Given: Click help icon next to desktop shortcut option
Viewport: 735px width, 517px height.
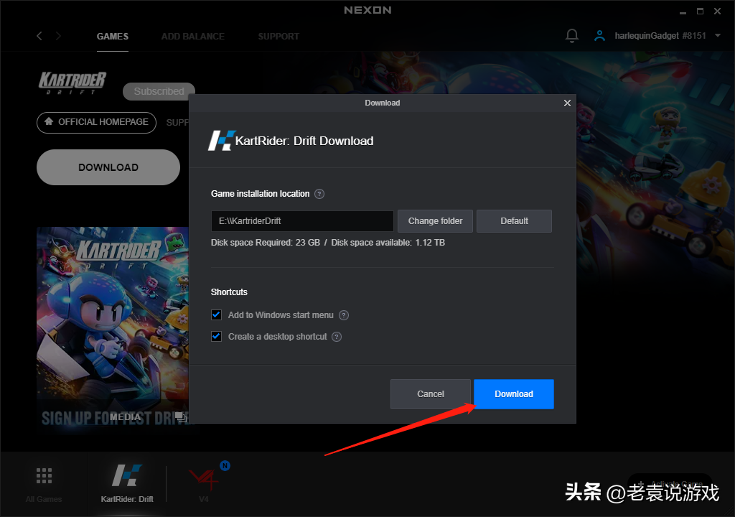Looking at the screenshot, I should (x=336, y=337).
